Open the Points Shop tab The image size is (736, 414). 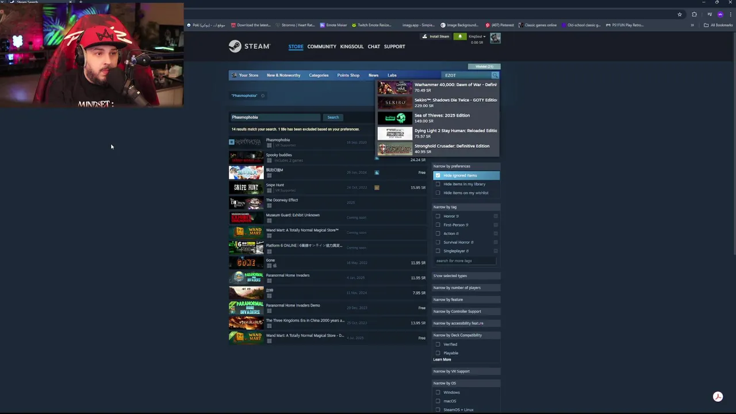pos(348,75)
